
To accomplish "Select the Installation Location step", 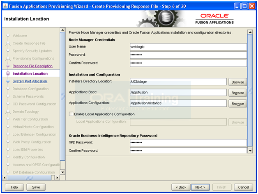I will point(30,73).
